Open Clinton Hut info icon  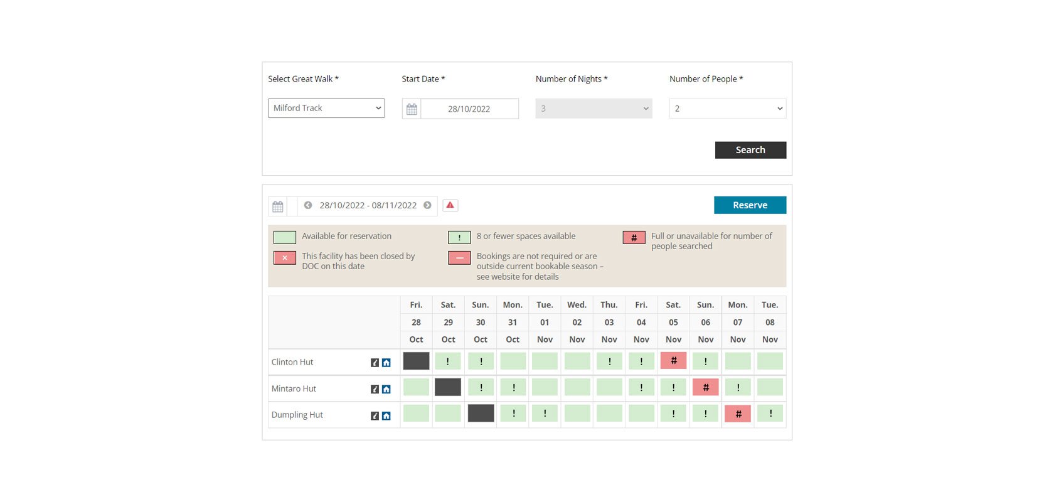[x=375, y=363]
